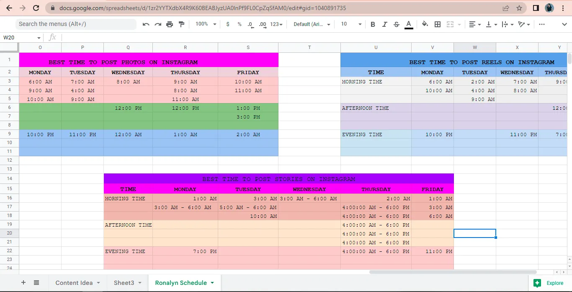Click the redo arrow icon
The width and height of the screenshot is (572, 292).
158,24
